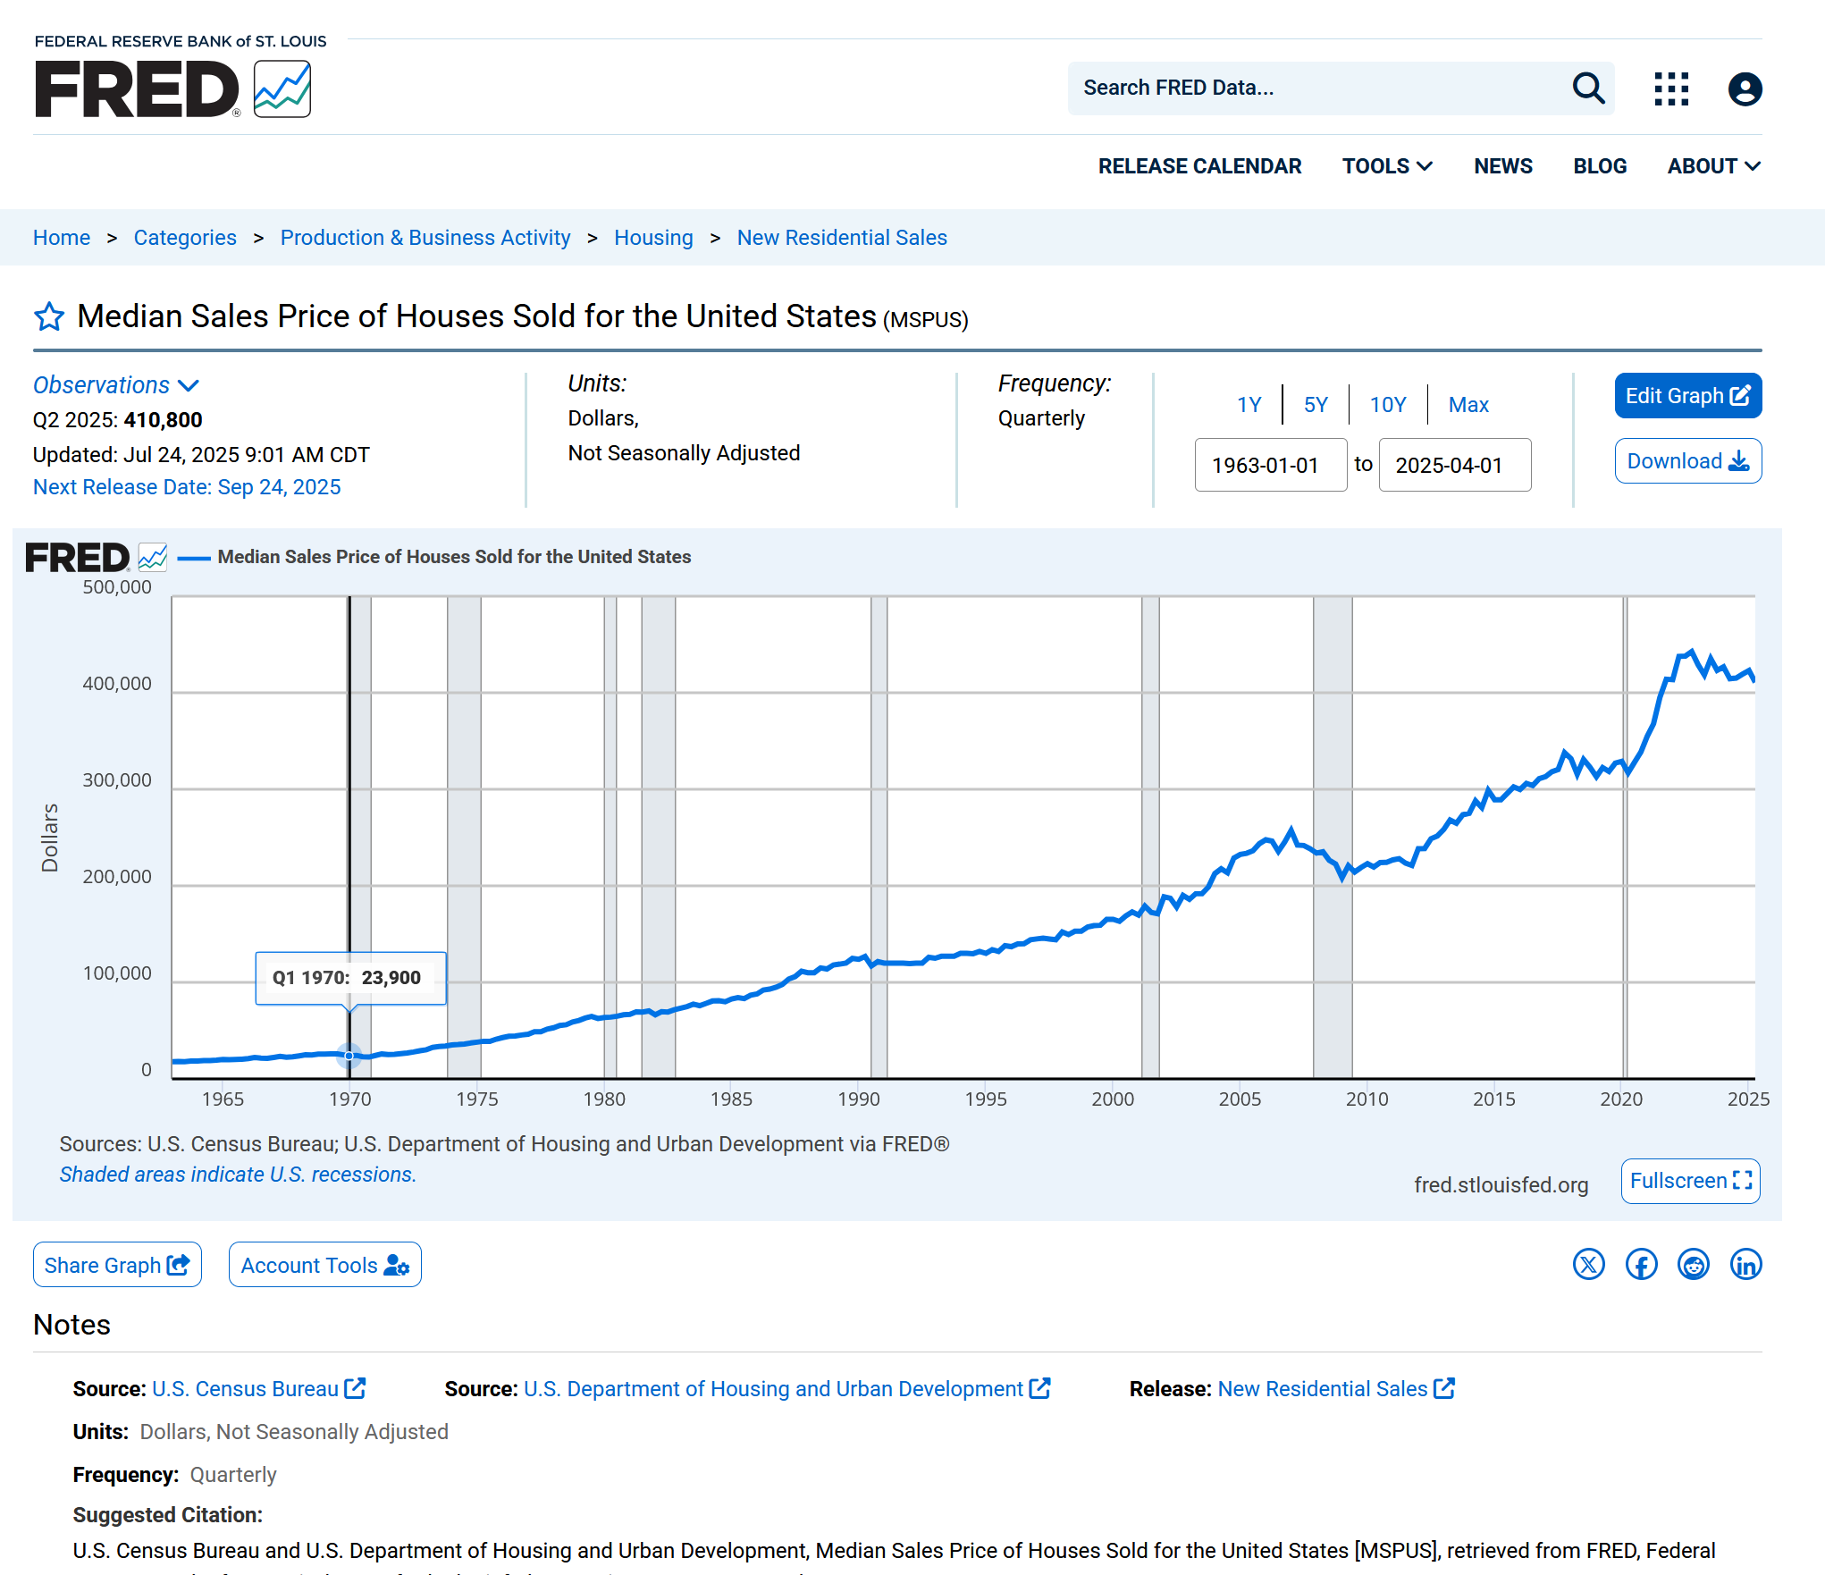
Task: Expand the Observations dropdown
Action: coord(115,385)
